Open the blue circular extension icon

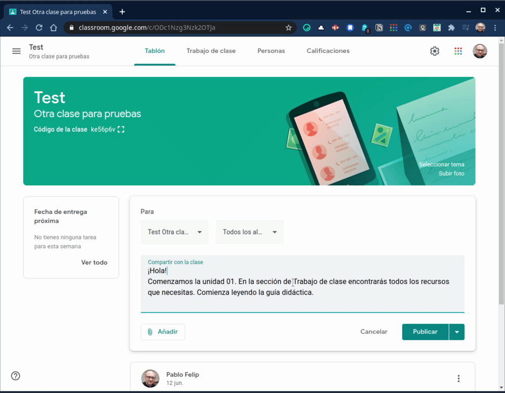click(408, 28)
